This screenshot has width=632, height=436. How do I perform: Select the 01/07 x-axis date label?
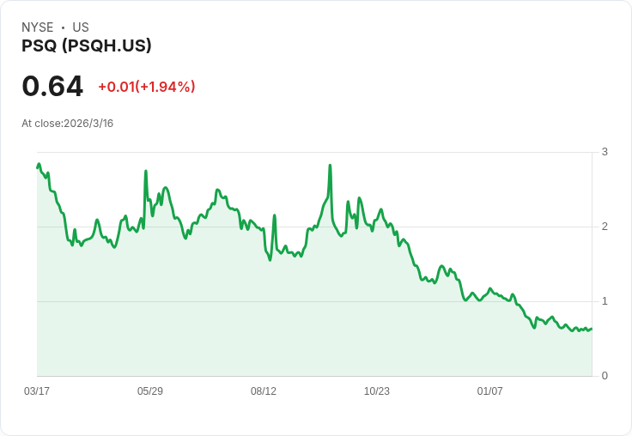490,391
